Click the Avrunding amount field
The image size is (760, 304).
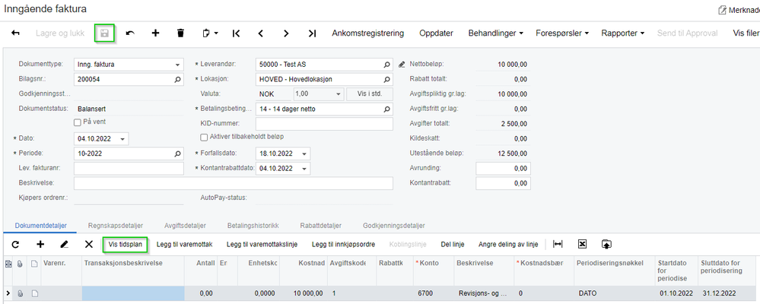[x=503, y=169]
